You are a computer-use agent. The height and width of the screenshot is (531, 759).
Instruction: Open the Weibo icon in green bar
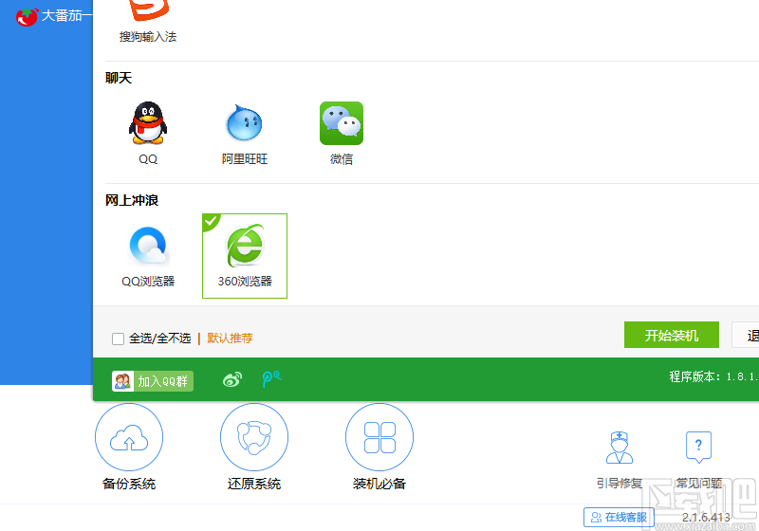point(232,379)
